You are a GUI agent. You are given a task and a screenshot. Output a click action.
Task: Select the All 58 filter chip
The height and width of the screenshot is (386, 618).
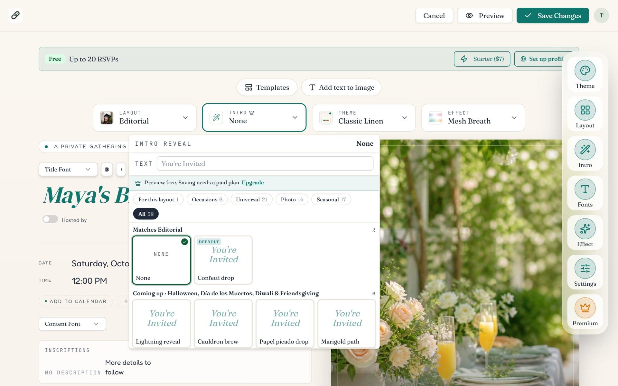click(146, 214)
